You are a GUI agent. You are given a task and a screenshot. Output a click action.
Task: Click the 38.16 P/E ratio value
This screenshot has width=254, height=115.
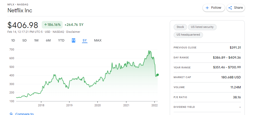click(237, 97)
